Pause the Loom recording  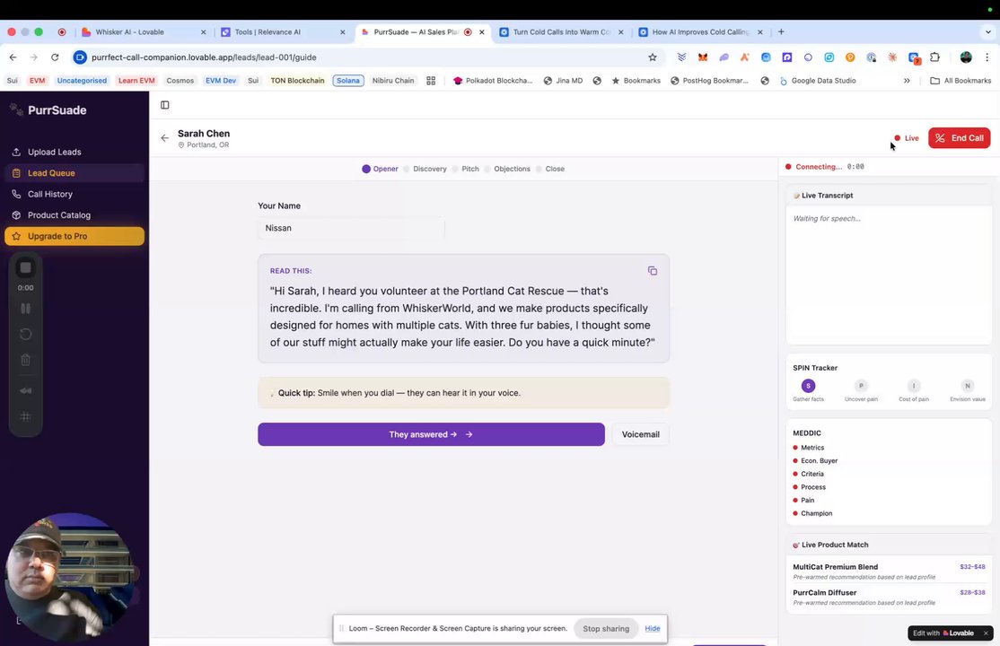click(25, 309)
